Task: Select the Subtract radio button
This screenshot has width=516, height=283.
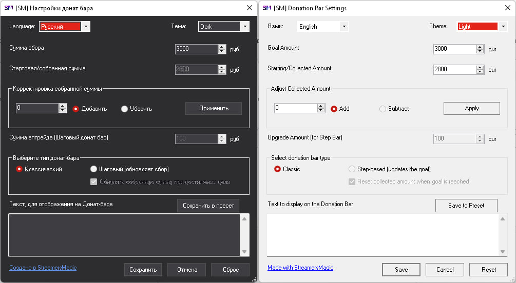Action: 383,109
